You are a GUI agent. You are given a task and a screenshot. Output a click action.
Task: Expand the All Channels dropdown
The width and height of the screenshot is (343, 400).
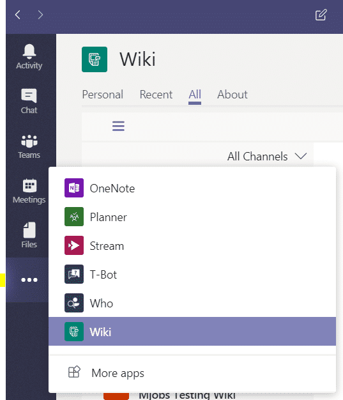pos(267,156)
